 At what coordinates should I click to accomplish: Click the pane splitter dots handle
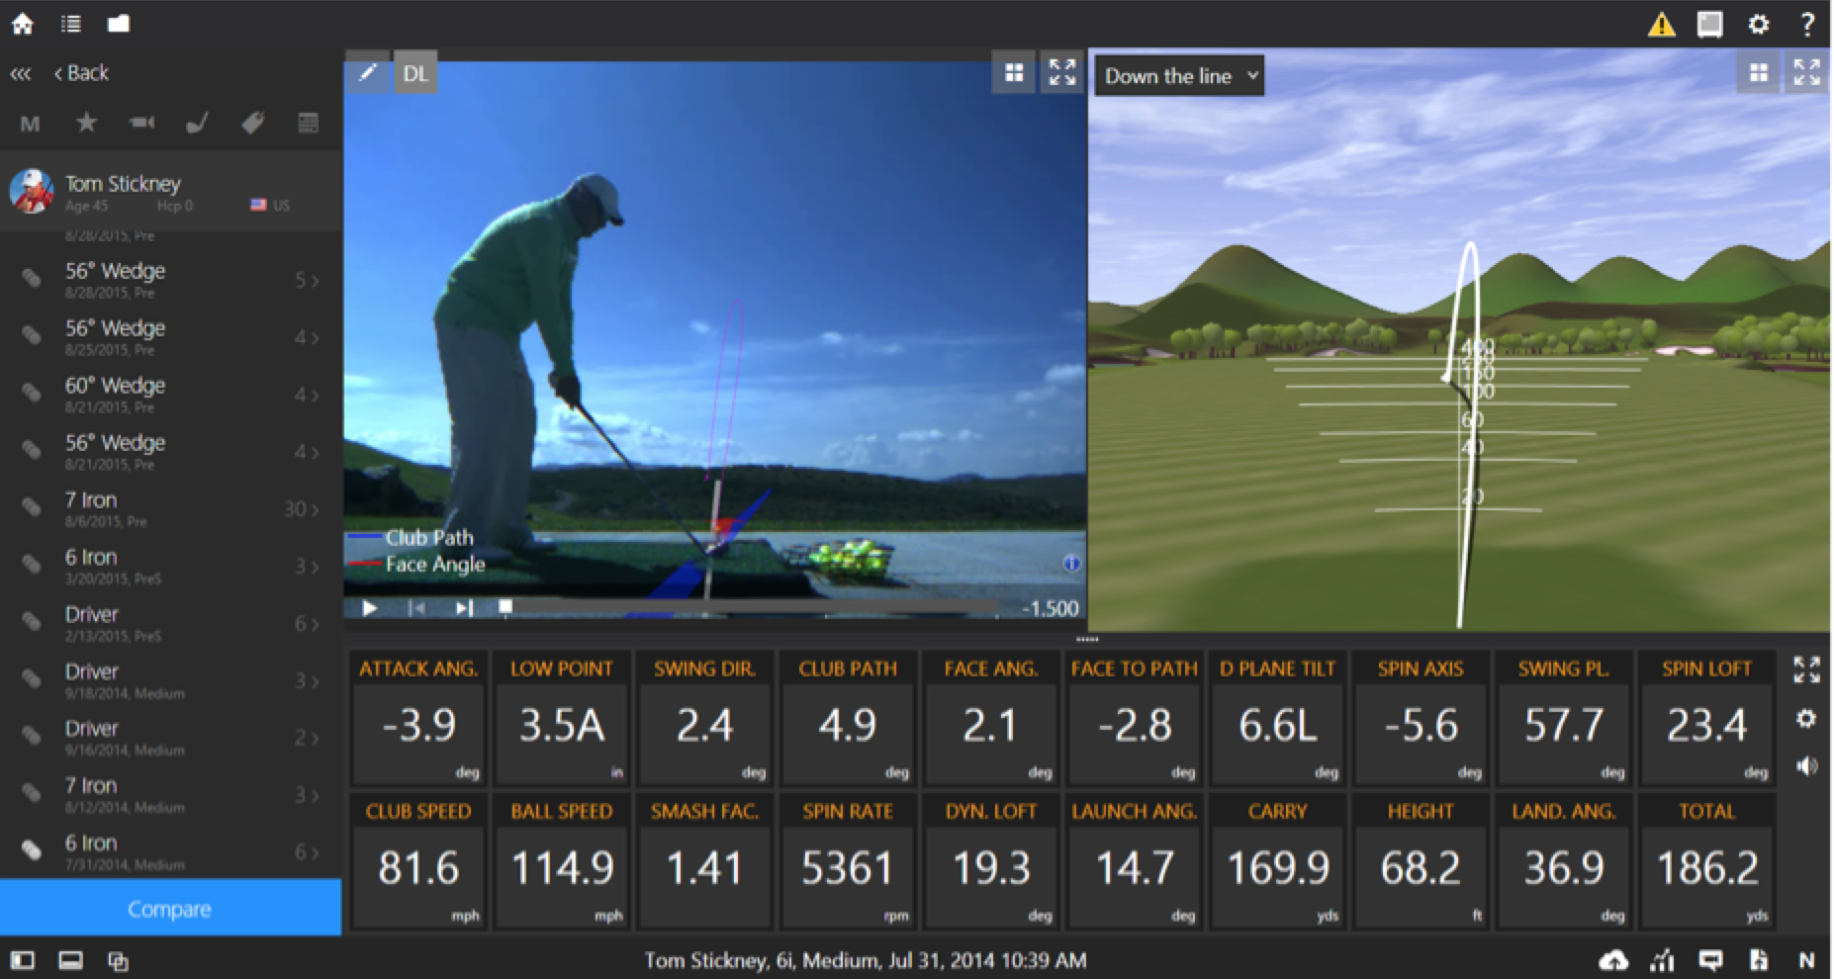pos(1087,640)
